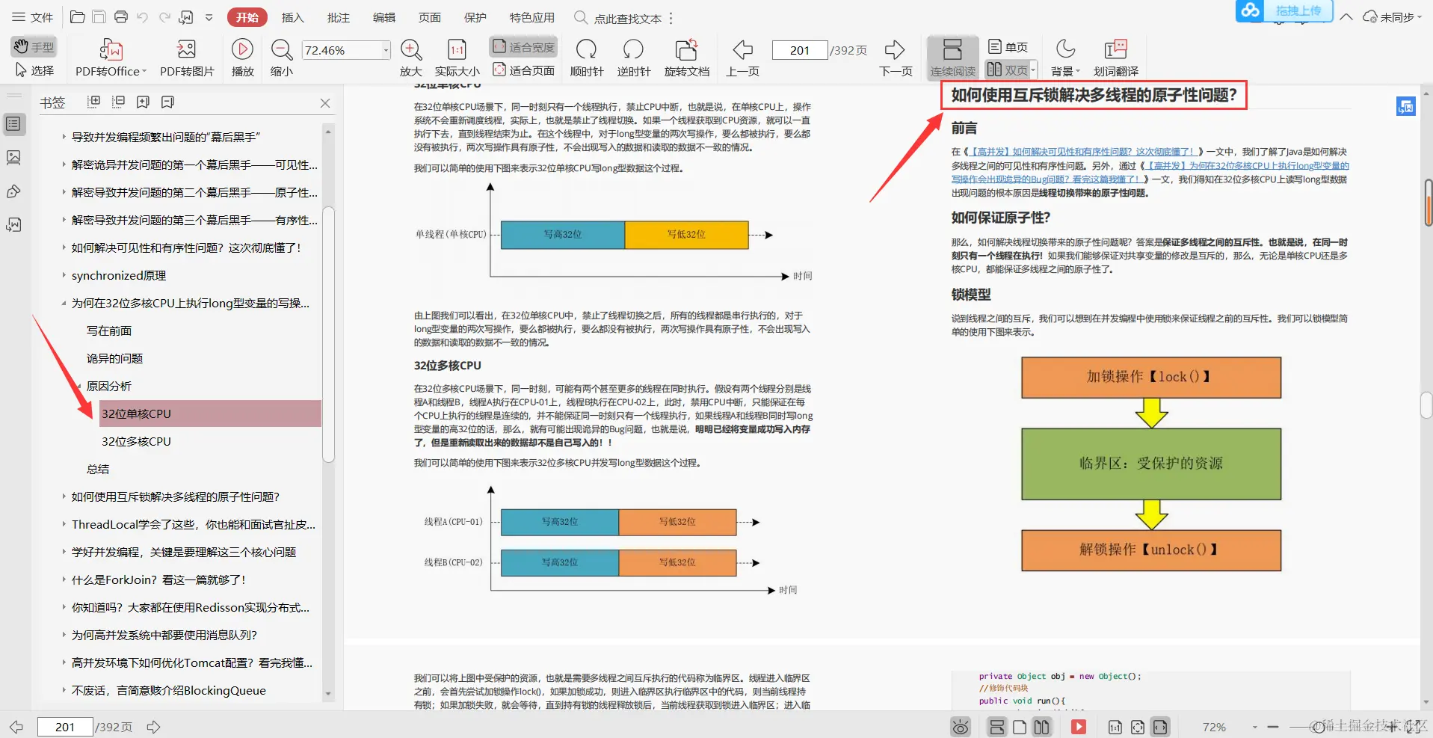Image resolution: width=1433 pixels, height=738 pixels.
Task: Click the open file folder icon
Action: coord(77,16)
